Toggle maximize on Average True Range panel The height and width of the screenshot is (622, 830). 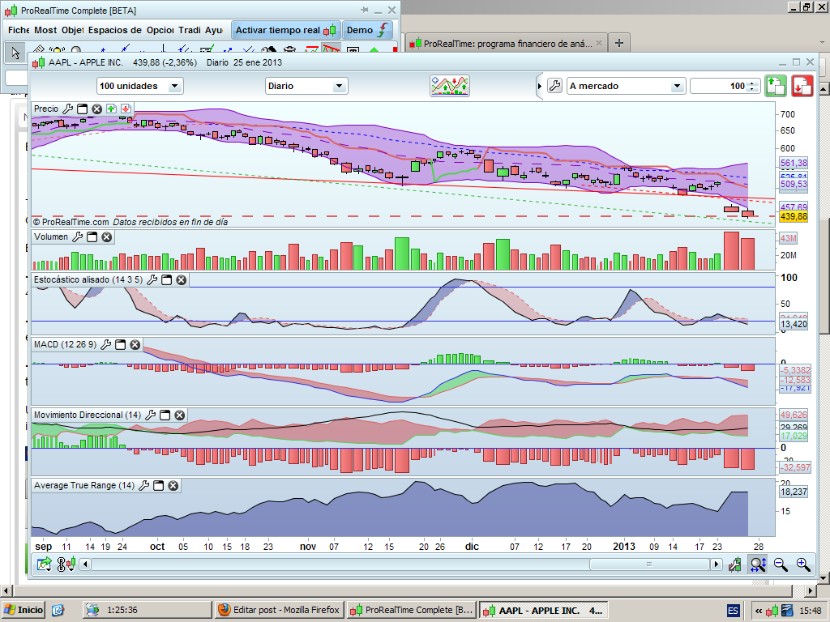(159, 486)
